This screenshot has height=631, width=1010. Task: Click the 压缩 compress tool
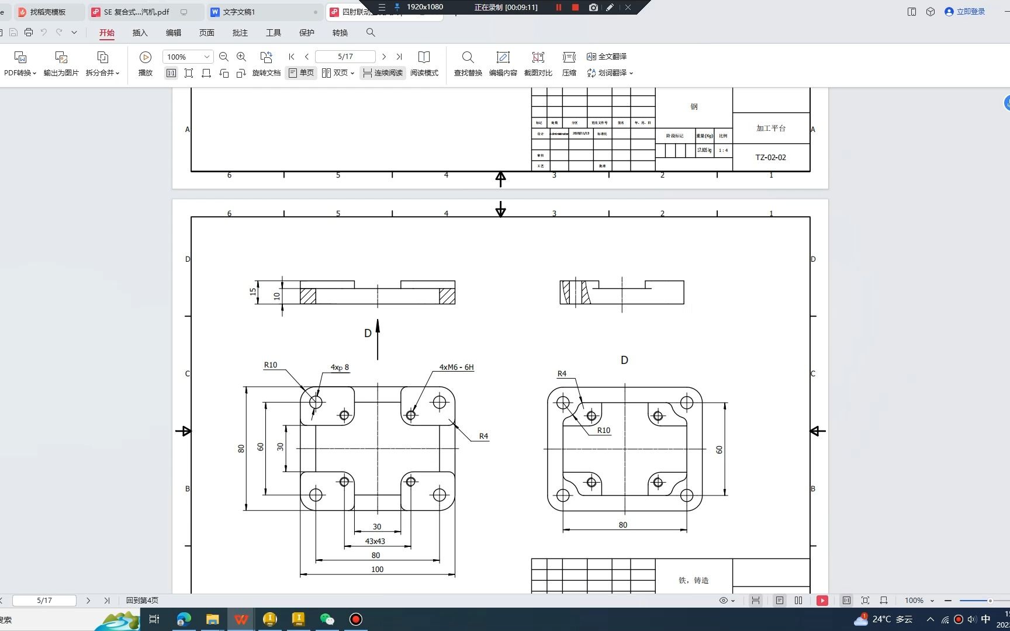569,64
